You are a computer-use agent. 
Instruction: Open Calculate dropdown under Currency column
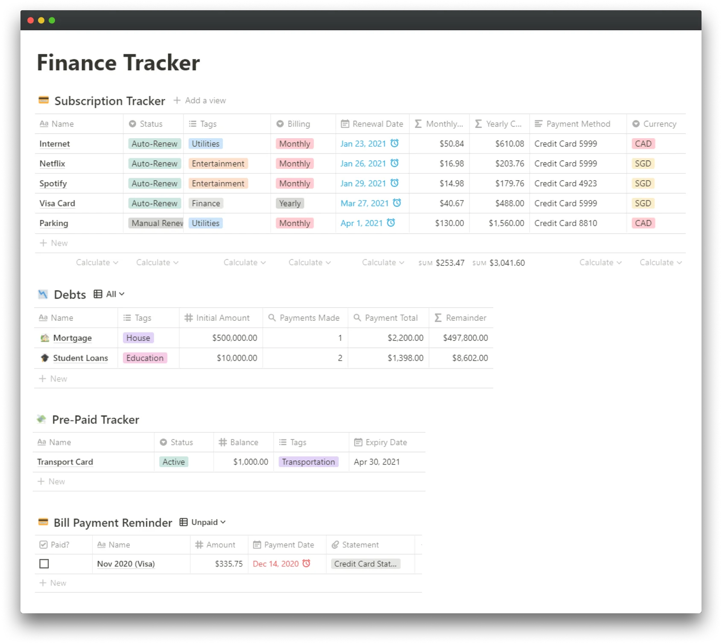click(x=661, y=262)
